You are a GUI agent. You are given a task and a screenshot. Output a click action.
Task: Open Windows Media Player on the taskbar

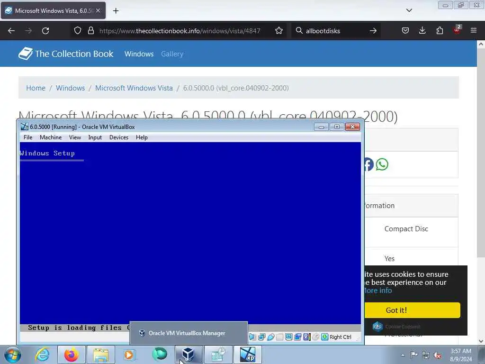coord(129,355)
